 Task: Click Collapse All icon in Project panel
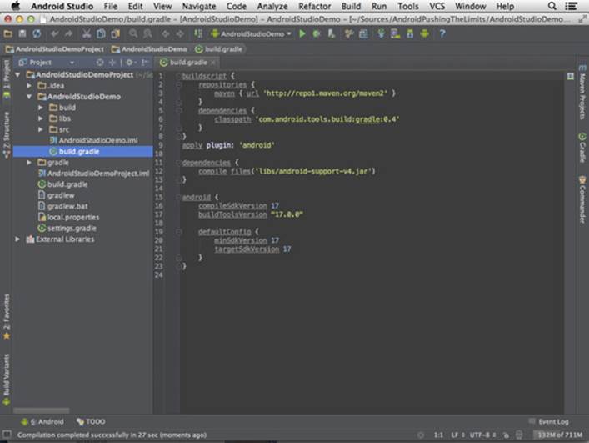[112, 63]
